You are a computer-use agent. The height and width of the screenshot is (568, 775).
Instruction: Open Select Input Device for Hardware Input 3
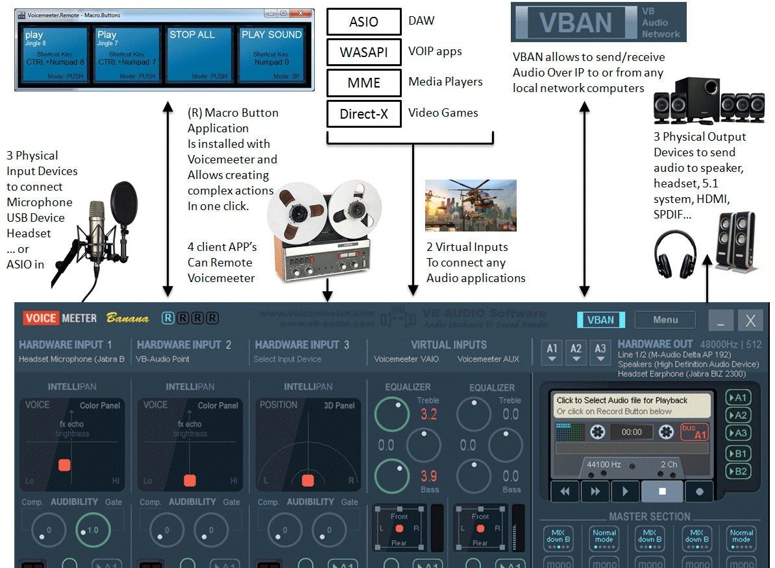pyautogui.click(x=288, y=359)
